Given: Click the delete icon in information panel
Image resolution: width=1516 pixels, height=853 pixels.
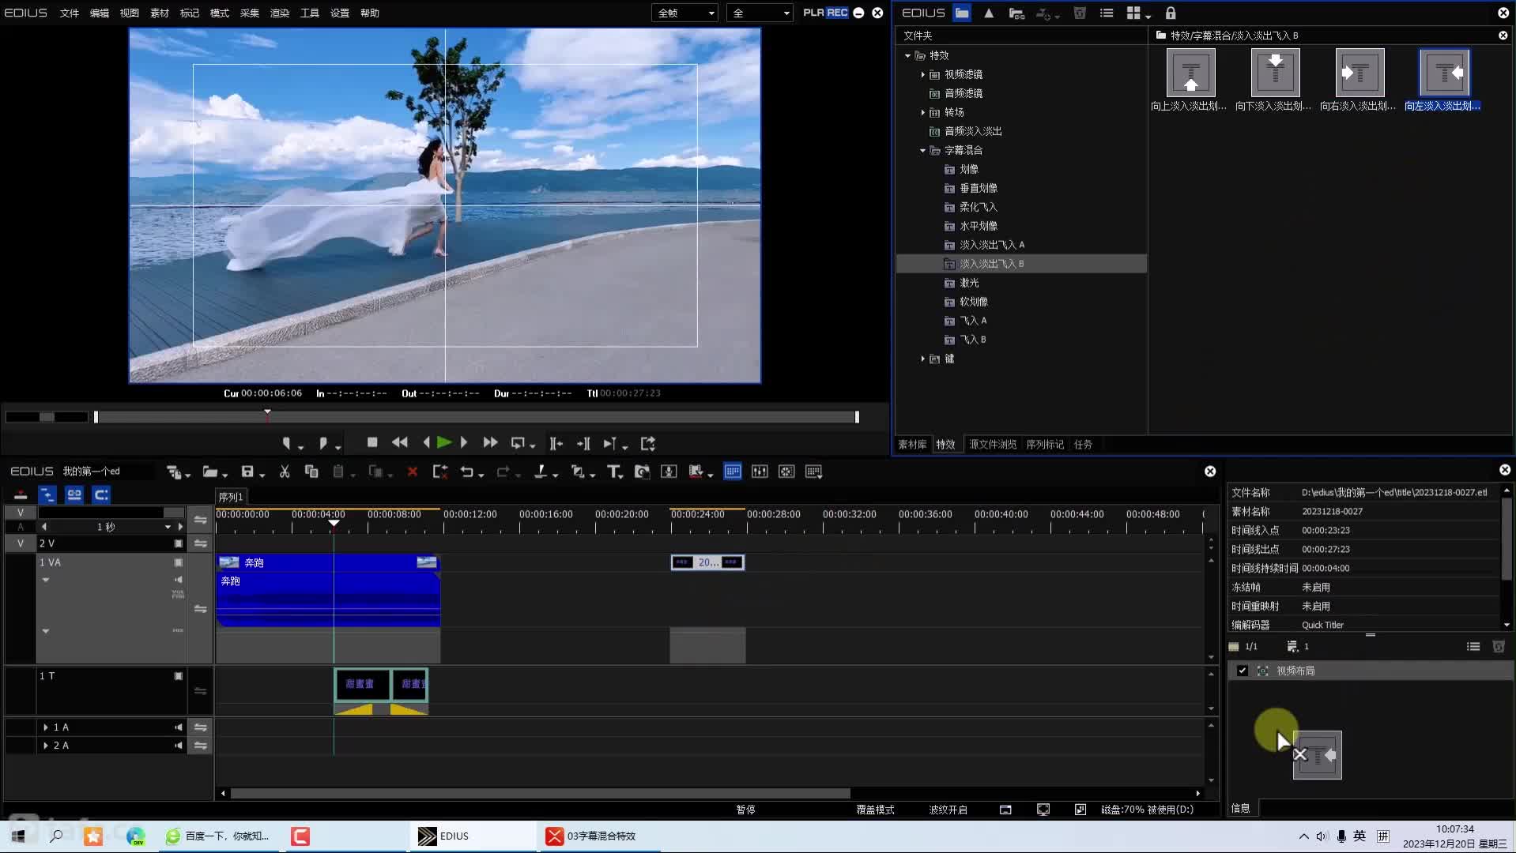Looking at the screenshot, I should pos(1498,646).
